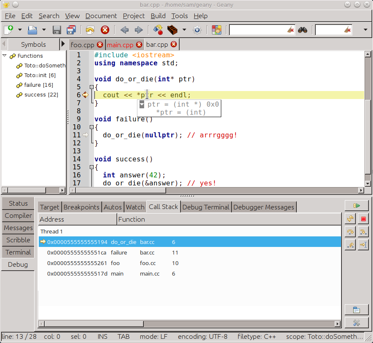Switch to the Debugger Messages tab
The width and height of the screenshot is (373, 343).
pyautogui.click(x=263, y=207)
